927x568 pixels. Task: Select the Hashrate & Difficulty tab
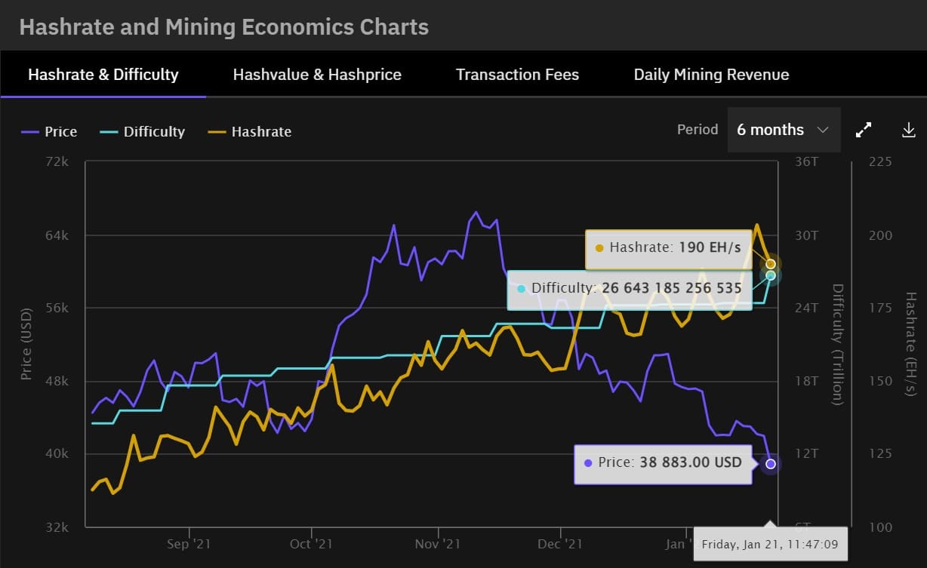click(x=103, y=75)
